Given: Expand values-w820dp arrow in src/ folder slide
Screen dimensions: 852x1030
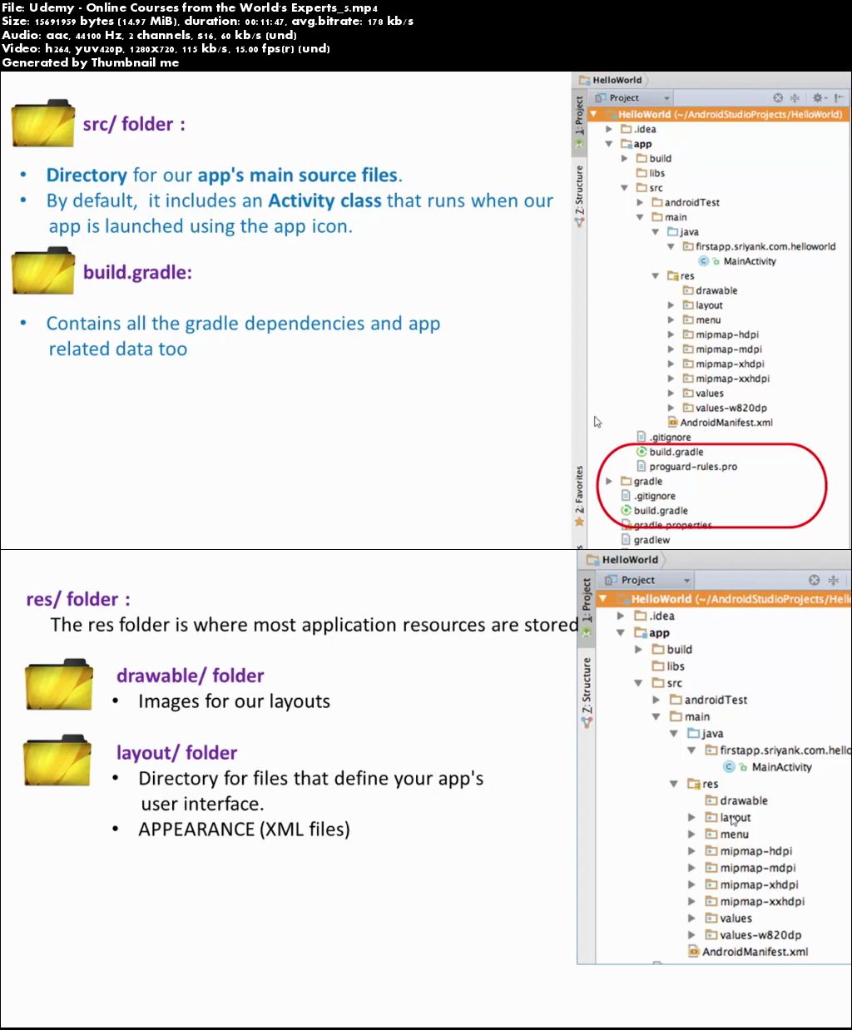Looking at the screenshot, I should 671,408.
